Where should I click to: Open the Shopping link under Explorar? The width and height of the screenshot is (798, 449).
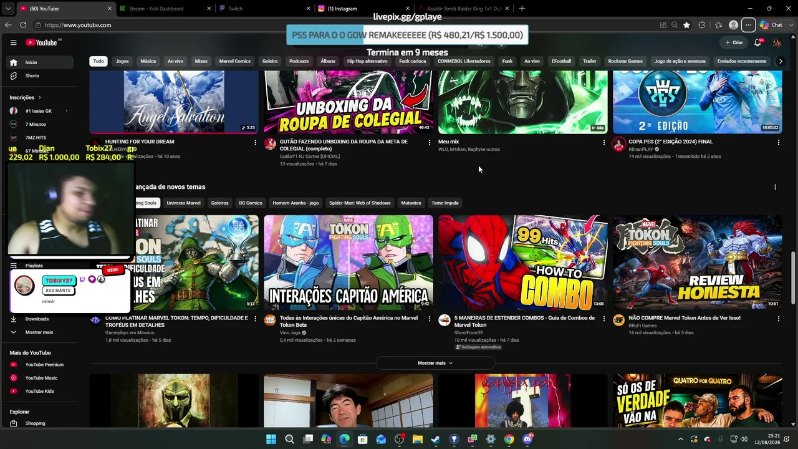(x=35, y=423)
